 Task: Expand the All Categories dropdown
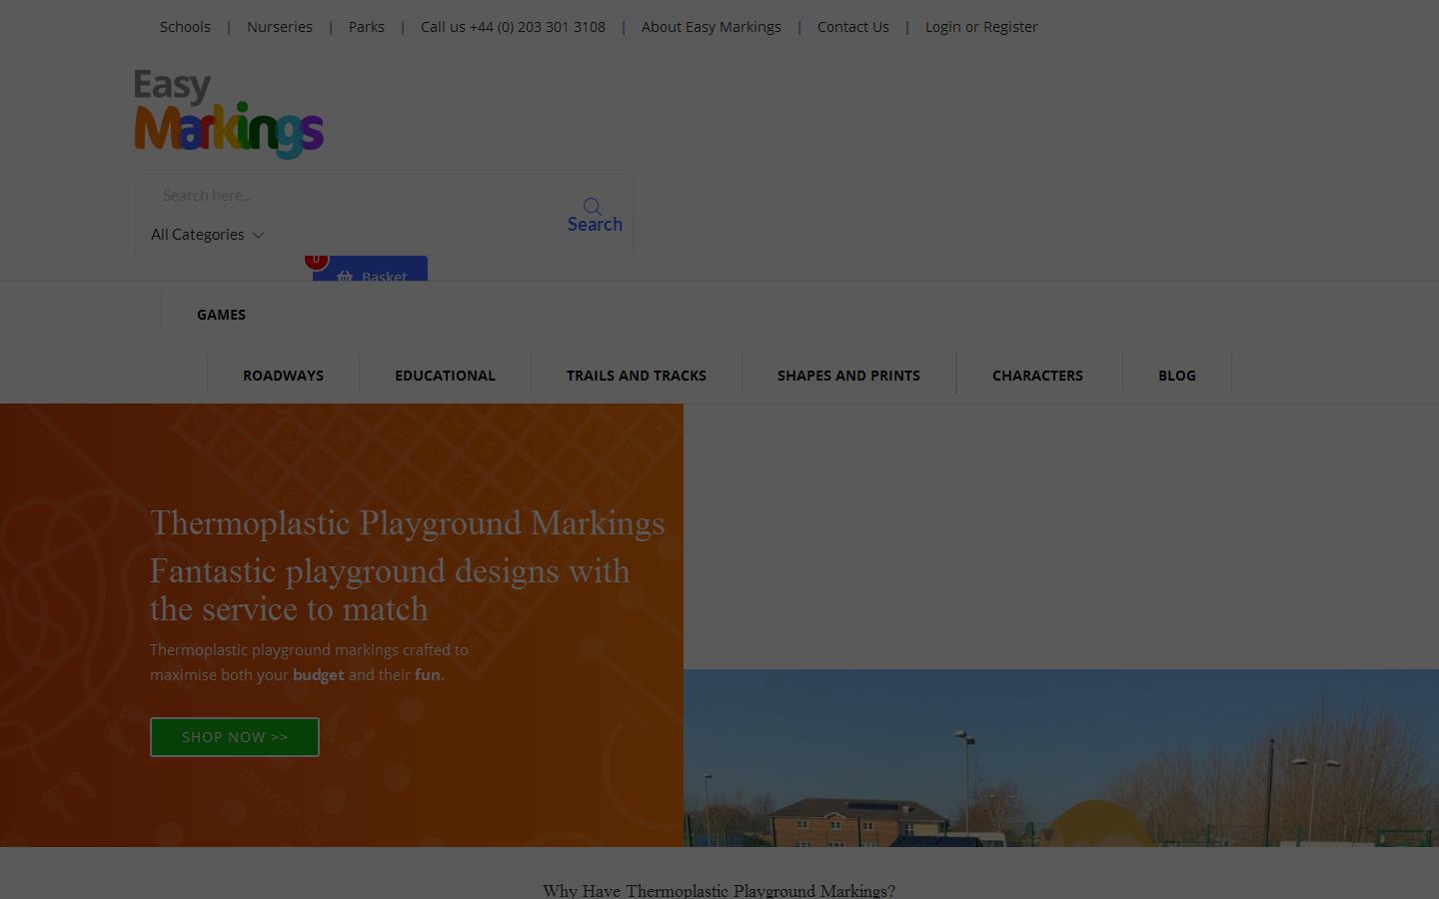tap(198, 234)
